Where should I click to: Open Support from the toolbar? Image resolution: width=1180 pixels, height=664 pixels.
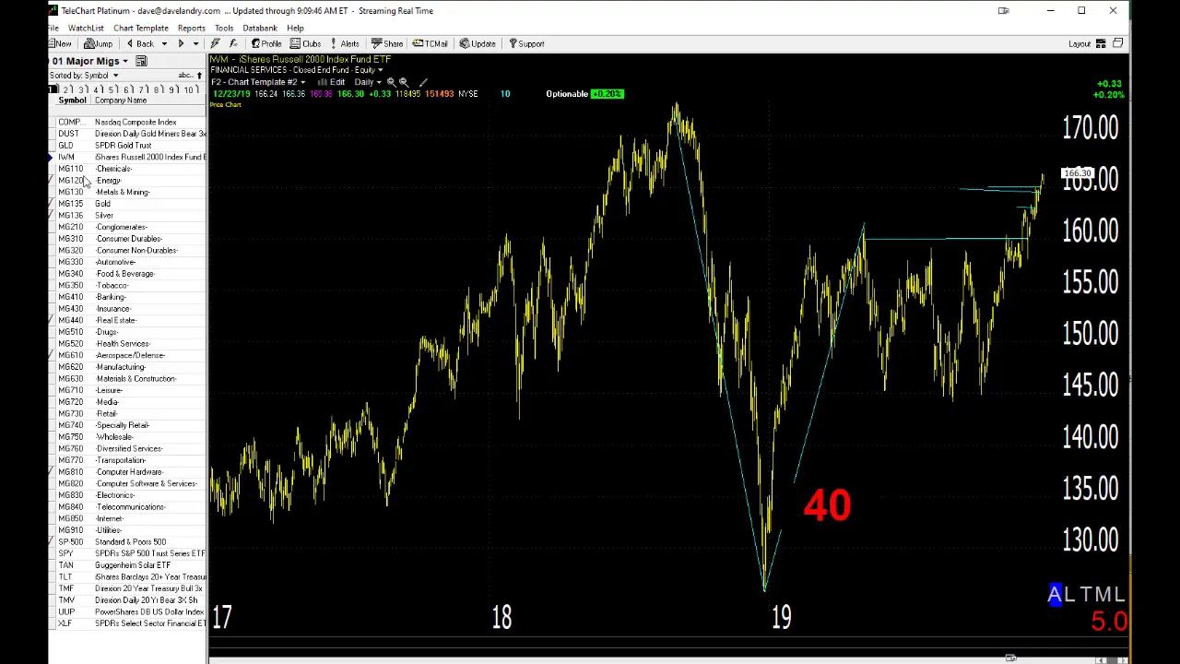click(x=525, y=43)
